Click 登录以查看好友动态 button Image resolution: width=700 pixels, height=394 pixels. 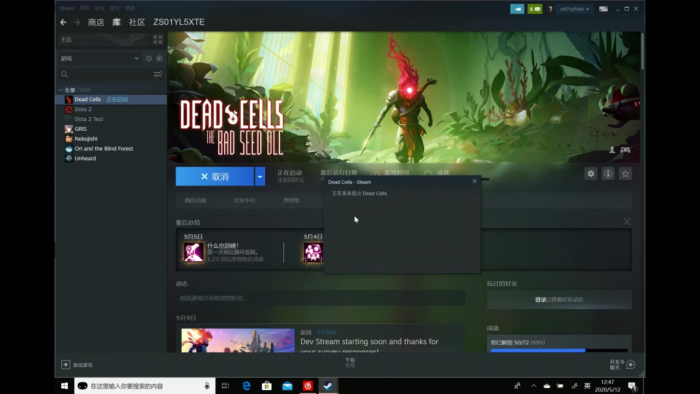[559, 300]
